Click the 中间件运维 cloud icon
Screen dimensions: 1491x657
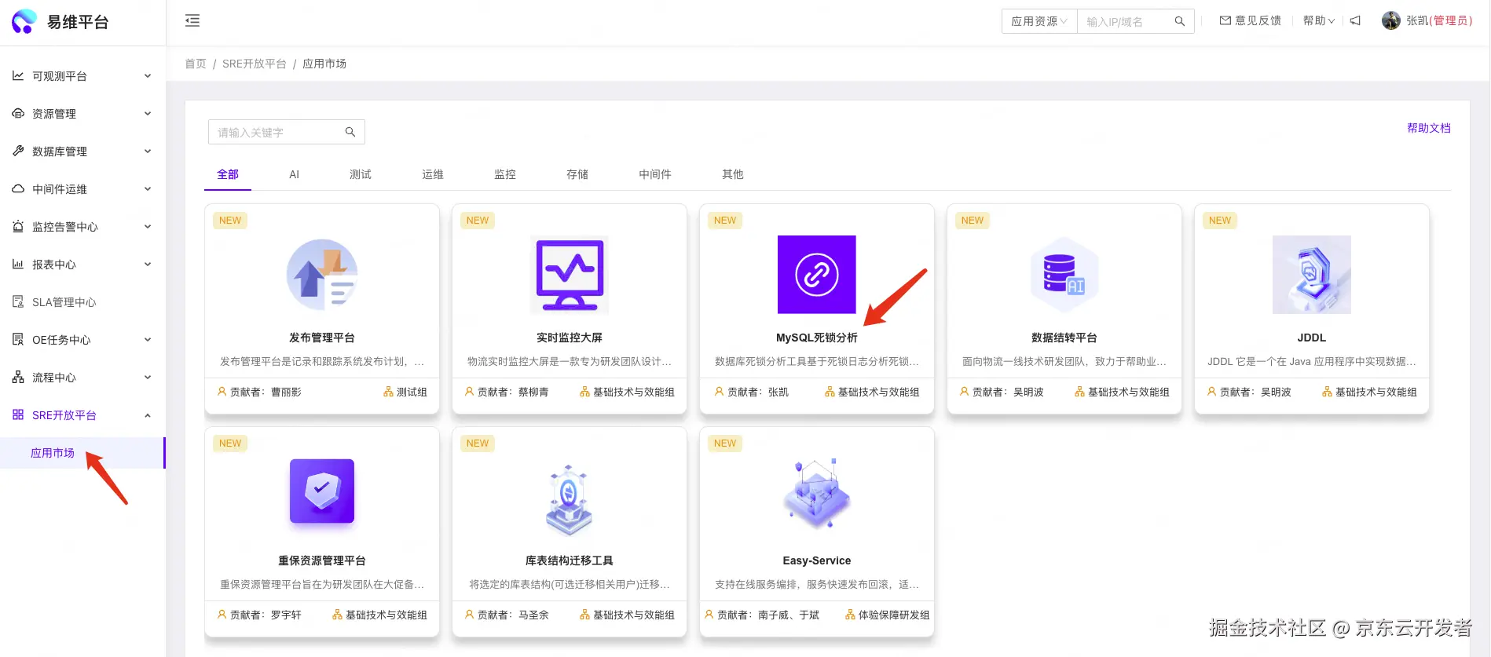(x=18, y=188)
